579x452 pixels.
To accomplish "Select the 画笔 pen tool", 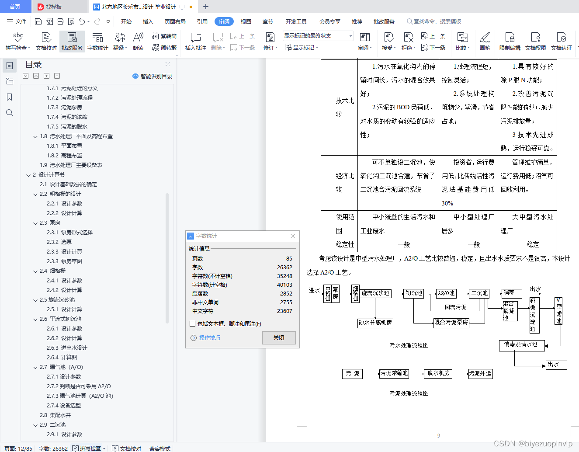I will [485, 42].
